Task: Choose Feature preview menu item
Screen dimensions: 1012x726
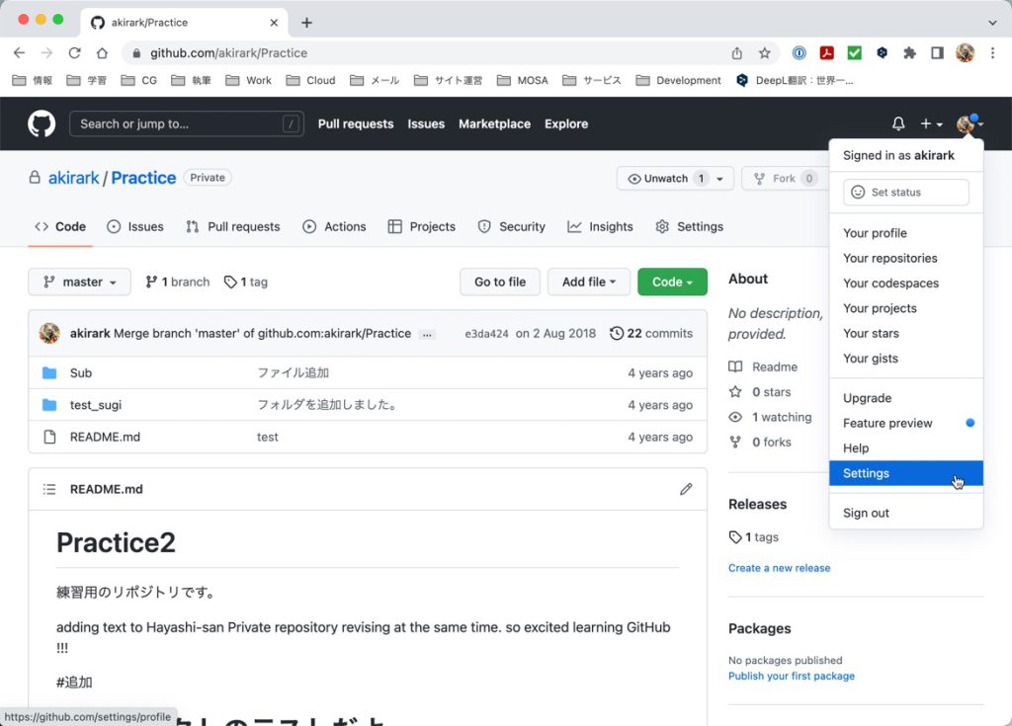Action: (906, 424)
